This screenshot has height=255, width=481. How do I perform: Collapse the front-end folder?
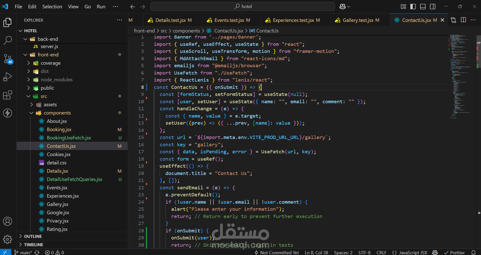click(x=25, y=55)
